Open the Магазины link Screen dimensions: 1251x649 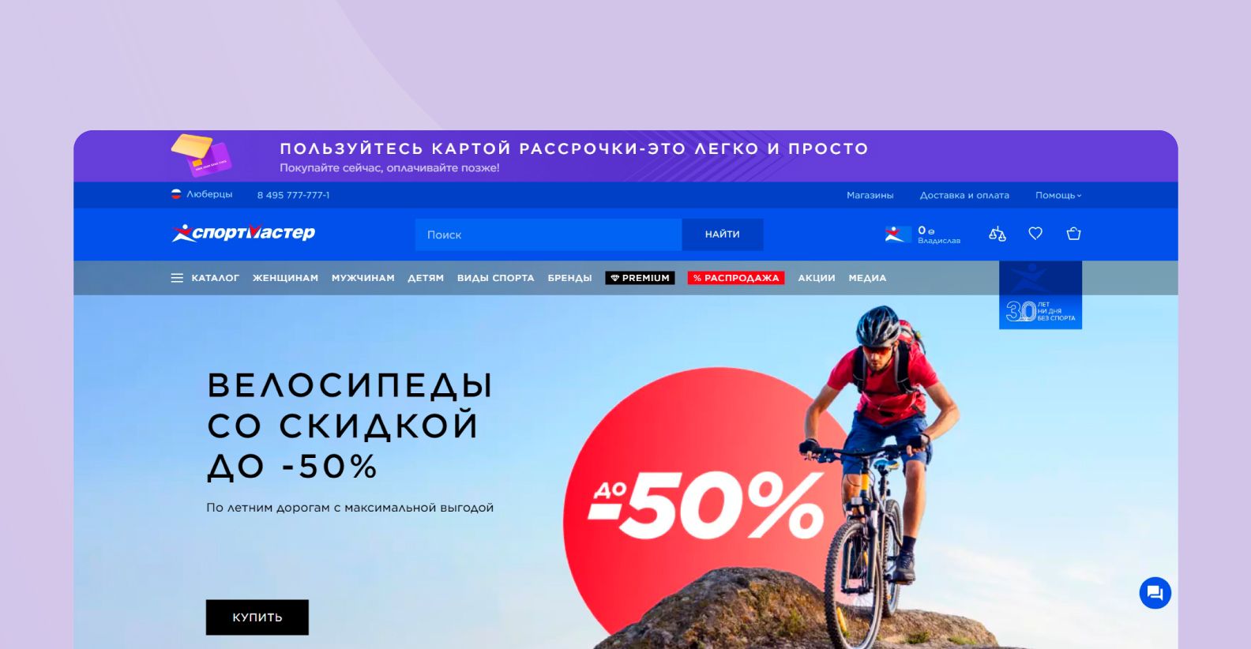870,195
